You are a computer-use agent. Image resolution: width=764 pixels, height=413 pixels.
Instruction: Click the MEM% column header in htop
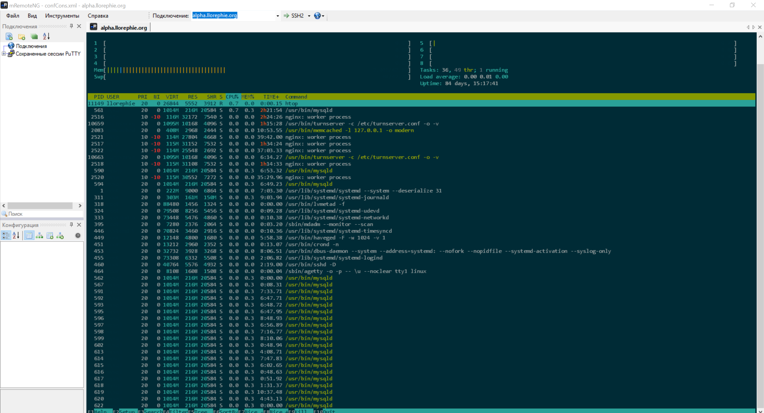[x=248, y=97]
